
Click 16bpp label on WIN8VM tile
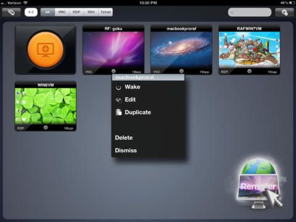pos(68,128)
